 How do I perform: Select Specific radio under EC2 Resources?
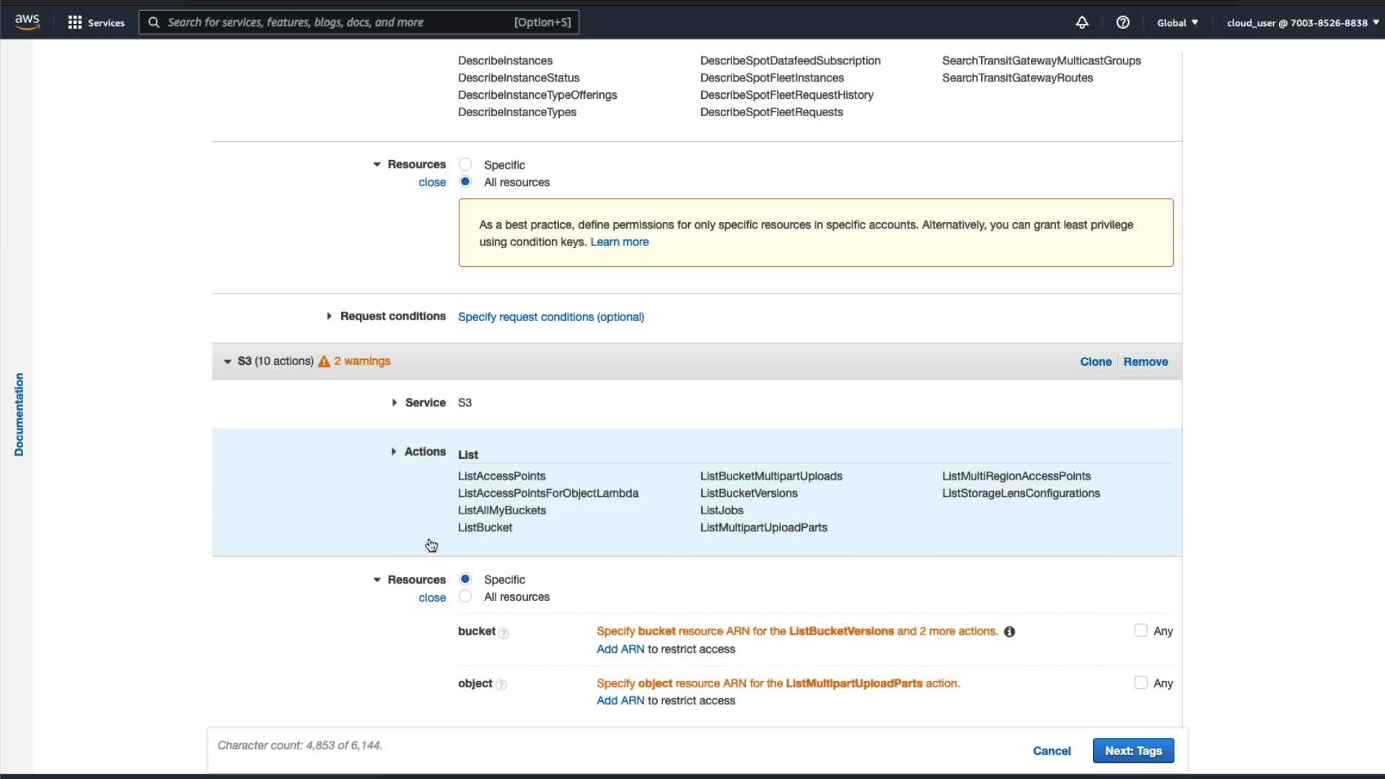tap(465, 164)
